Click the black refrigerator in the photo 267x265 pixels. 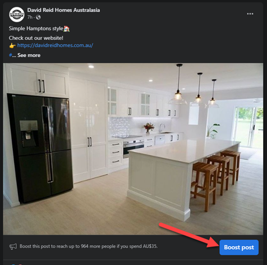[40, 148]
